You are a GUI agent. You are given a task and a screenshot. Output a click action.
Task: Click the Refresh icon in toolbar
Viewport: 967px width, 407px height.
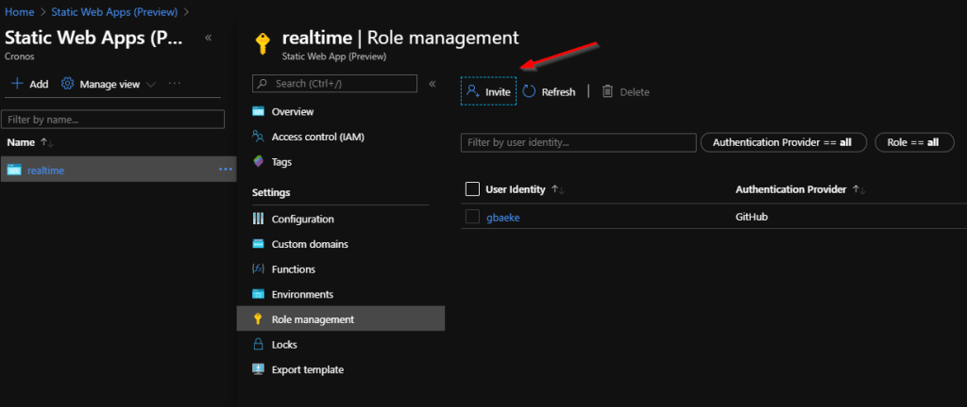click(x=530, y=91)
